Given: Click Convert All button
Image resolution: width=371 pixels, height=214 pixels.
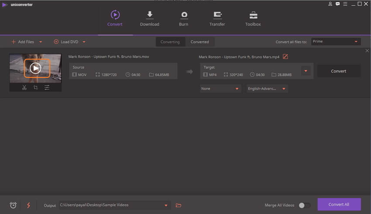Looking at the screenshot, I should [339, 204].
